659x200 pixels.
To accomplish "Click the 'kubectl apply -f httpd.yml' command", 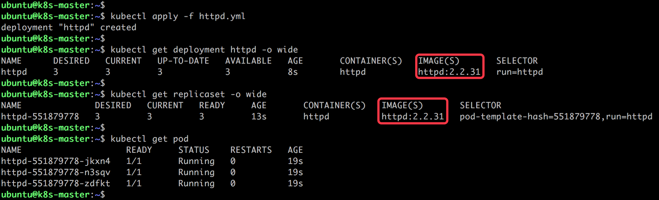I will tap(178, 16).
